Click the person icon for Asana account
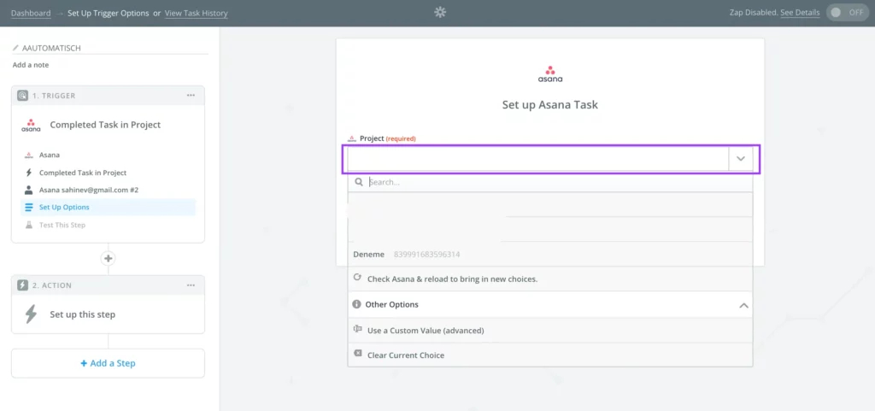Image resolution: width=875 pixels, height=411 pixels. click(x=28, y=191)
